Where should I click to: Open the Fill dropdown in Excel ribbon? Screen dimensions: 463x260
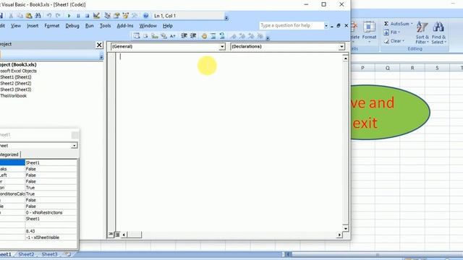point(399,32)
